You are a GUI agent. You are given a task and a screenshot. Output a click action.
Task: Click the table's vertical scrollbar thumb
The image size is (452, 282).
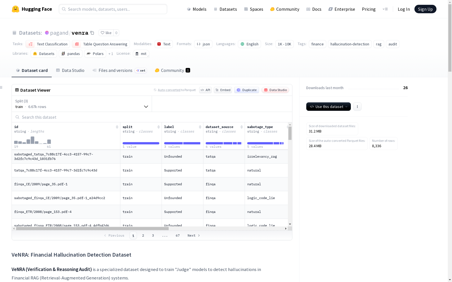tap(290, 133)
